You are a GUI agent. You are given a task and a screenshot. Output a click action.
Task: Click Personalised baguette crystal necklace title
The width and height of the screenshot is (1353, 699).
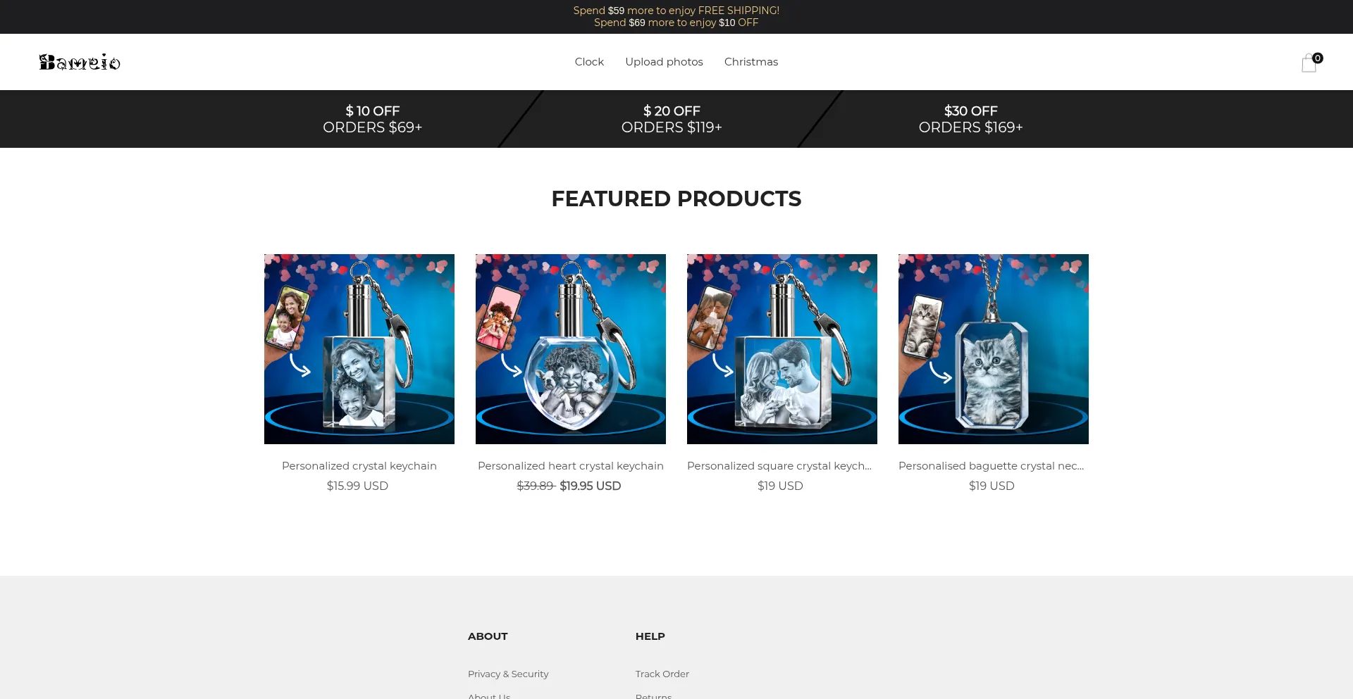click(x=991, y=466)
